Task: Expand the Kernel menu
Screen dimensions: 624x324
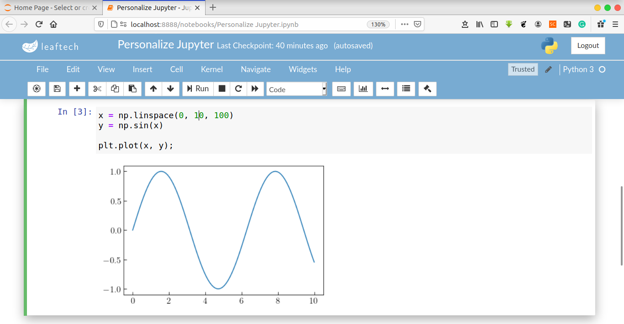Action: tap(212, 69)
